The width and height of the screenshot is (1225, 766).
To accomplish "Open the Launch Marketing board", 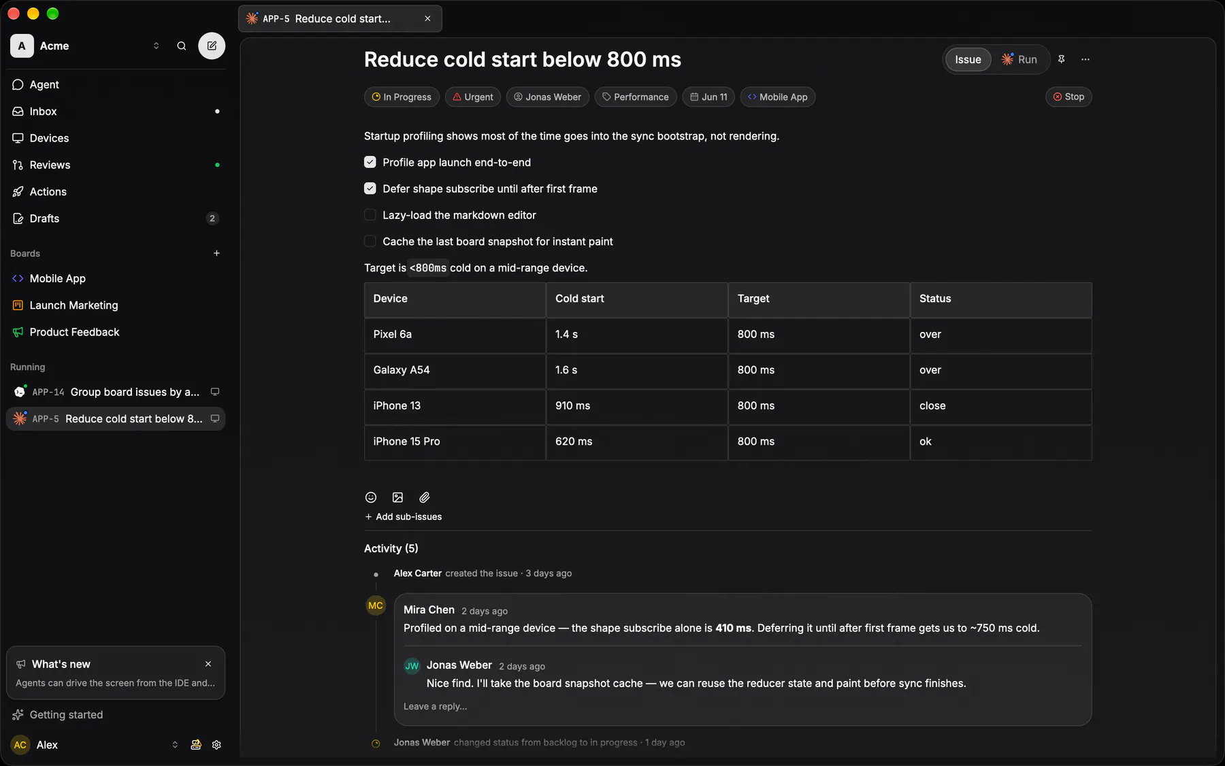I will (x=116, y=305).
